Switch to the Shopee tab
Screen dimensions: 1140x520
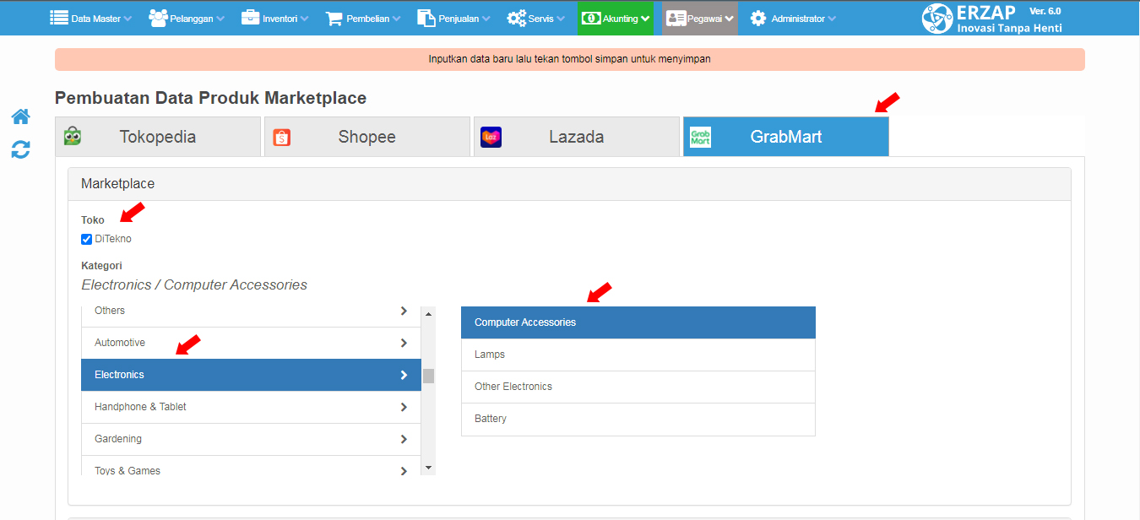pos(367,137)
